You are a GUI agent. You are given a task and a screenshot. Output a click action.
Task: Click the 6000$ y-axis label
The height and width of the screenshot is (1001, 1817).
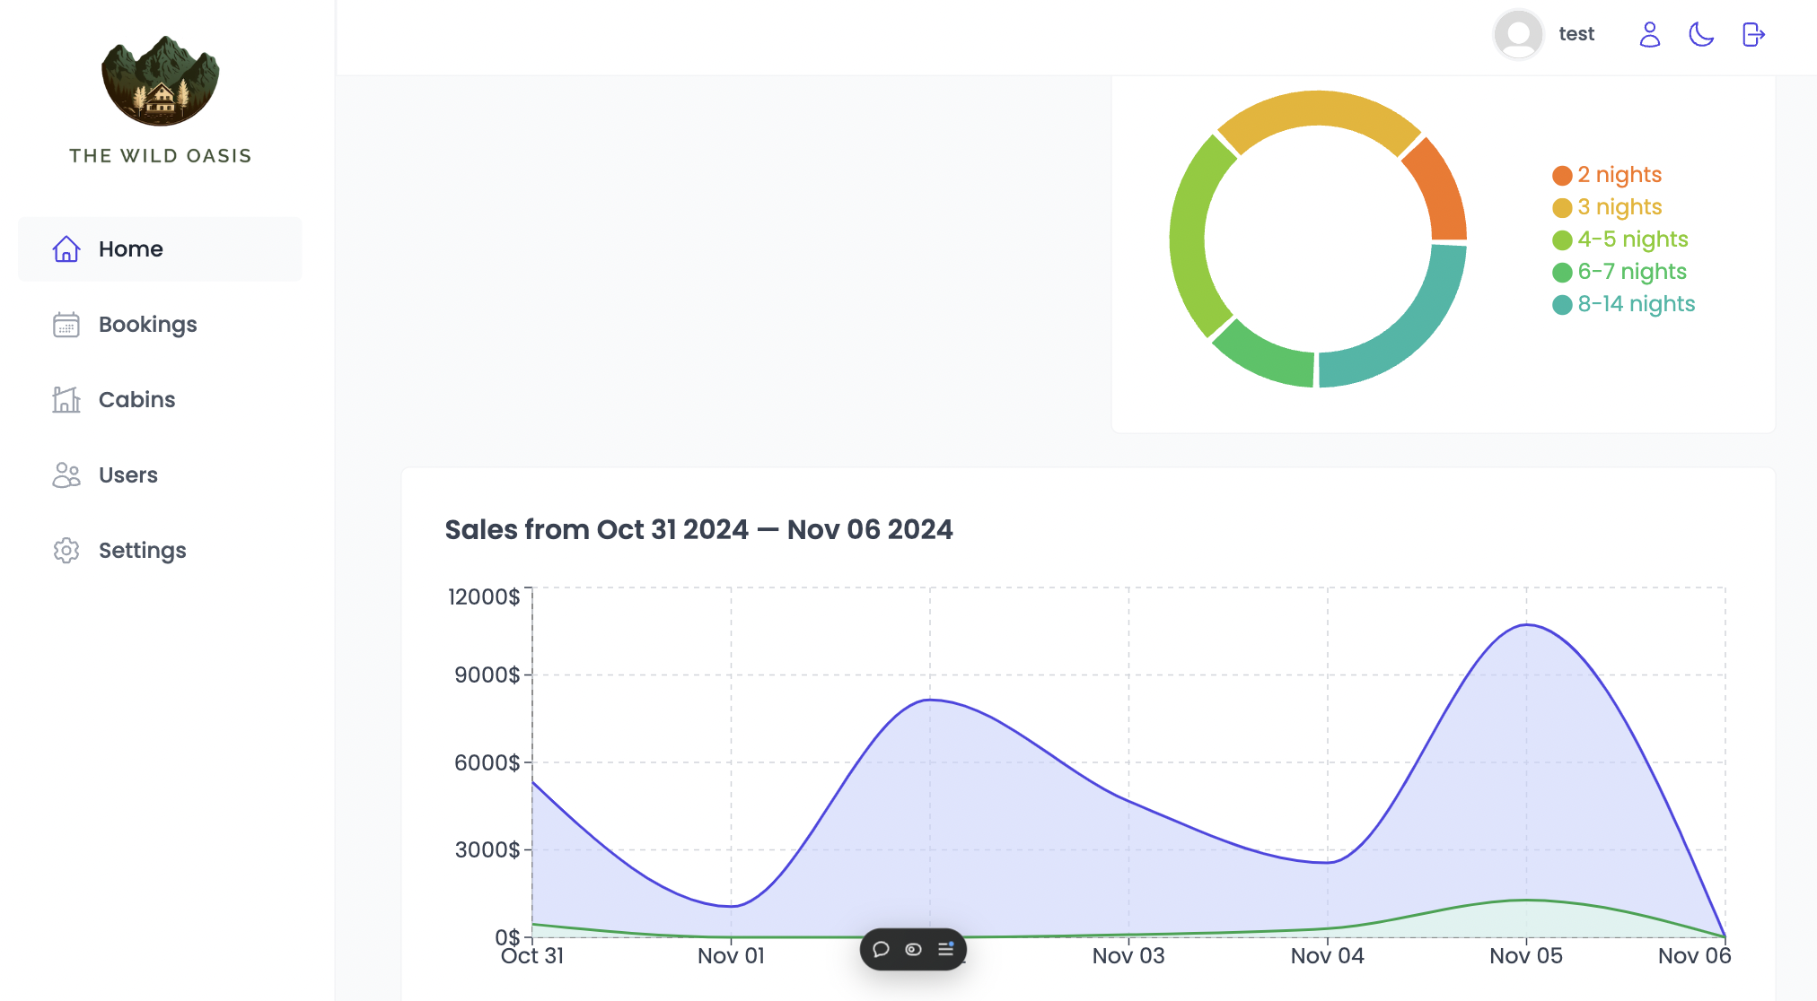tap(487, 762)
